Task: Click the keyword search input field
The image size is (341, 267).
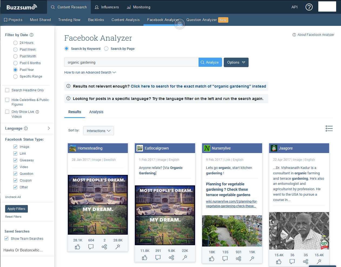Action: (x=131, y=62)
